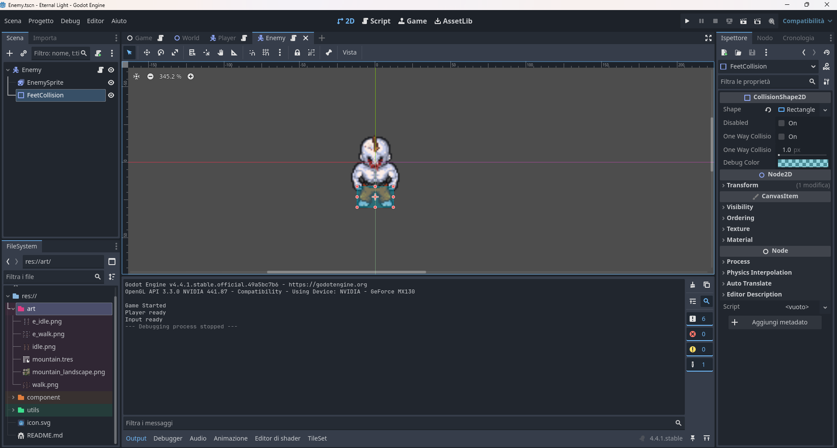Enable One Way Collision checkbox
Image resolution: width=837 pixels, height=448 pixels.
click(x=781, y=137)
